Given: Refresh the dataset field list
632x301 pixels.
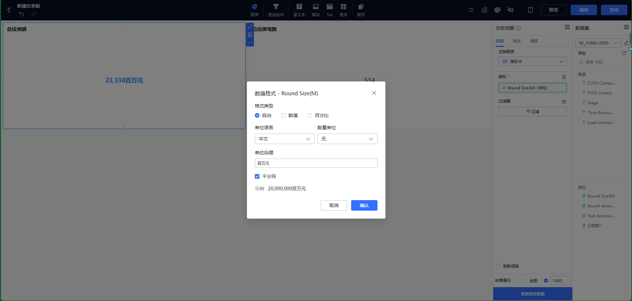Looking at the screenshot, I should click(x=624, y=53).
